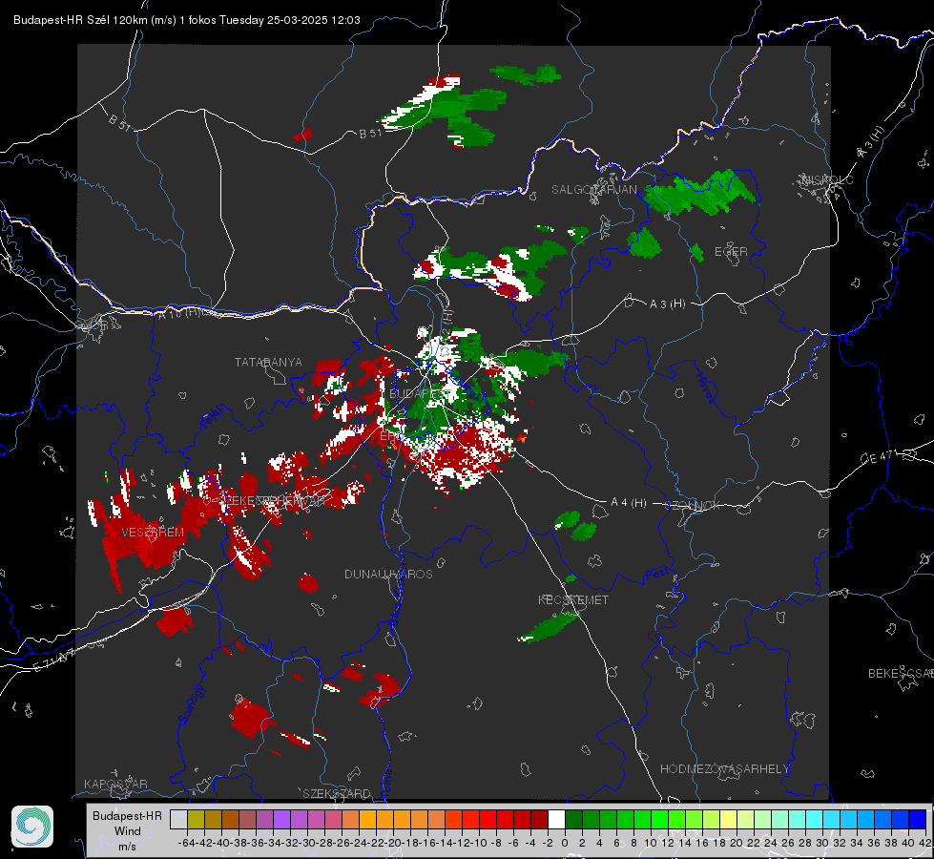Click the HODMEZOVASARHELY city label
The width and height of the screenshot is (934, 859).
coord(724,769)
